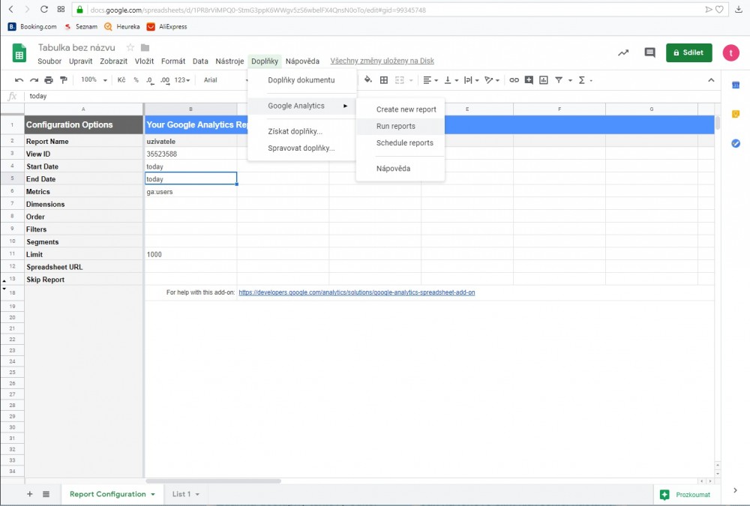The image size is (750, 506).
Task: Click the insert chart icon
Action: click(x=544, y=80)
